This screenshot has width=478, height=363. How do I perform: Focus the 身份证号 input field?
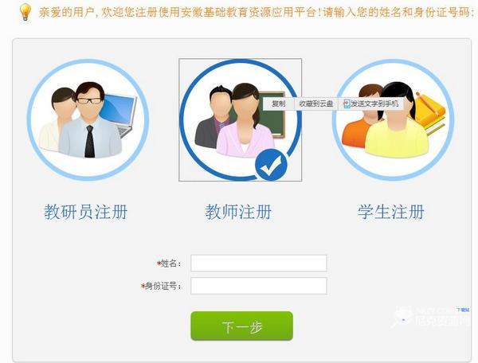(258, 286)
